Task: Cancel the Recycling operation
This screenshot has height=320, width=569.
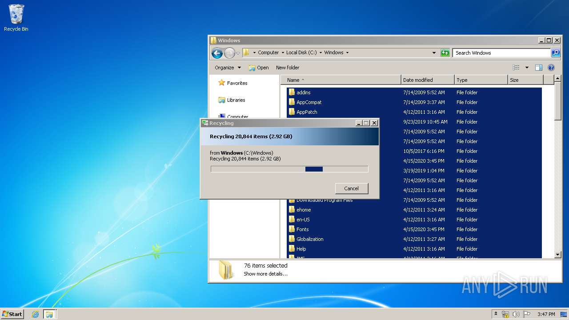Action: [x=352, y=188]
